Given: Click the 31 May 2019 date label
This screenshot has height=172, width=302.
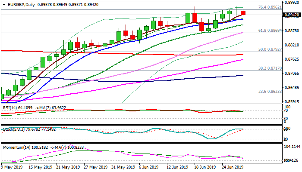Looking at the screenshot, I should tap(123, 167).
